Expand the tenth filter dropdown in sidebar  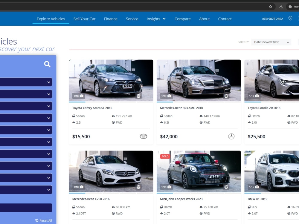[26, 190]
